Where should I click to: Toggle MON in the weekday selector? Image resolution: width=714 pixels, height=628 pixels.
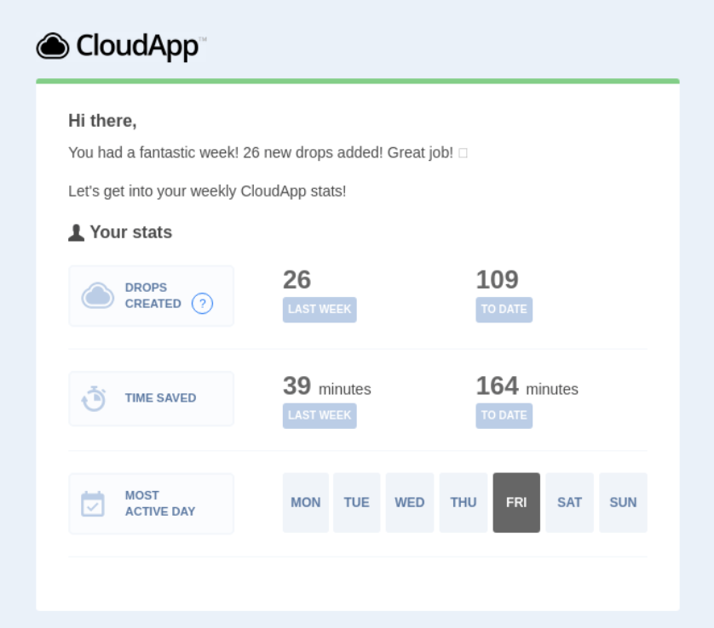(x=305, y=502)
